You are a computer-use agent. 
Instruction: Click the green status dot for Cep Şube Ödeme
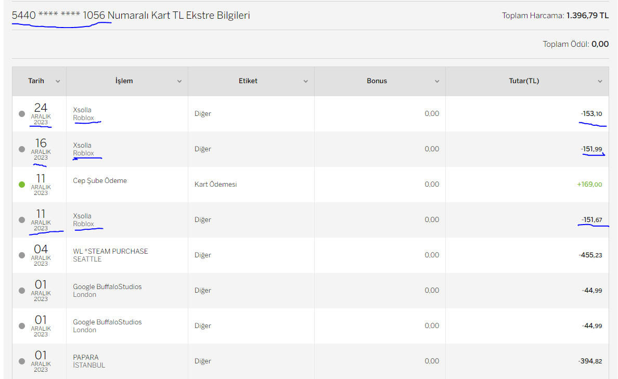tap(22, 185)
